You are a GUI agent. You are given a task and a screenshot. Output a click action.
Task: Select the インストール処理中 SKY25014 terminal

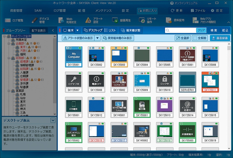pyautogui.click(x=187, y=107)
